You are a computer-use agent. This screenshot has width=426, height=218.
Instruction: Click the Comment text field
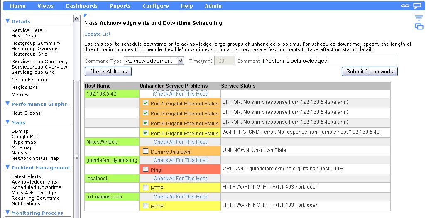329,61
